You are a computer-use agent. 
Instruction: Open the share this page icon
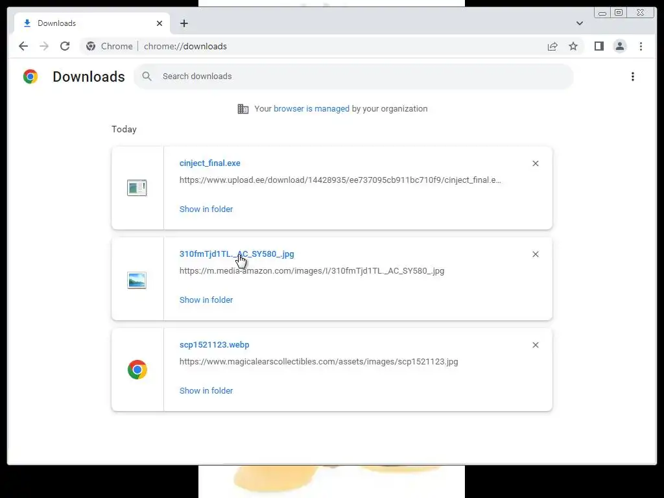click(552, 46)
